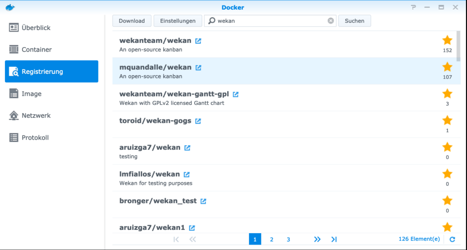The width and height of the screenshot is (467, 250).
Task: Open Überblick section in sidebar
Action: coord(52,28)
